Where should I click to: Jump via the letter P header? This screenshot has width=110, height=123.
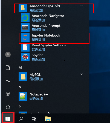click(x=20, y=107)
